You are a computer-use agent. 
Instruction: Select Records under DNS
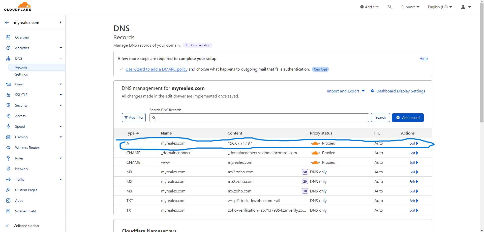[37, 67]
